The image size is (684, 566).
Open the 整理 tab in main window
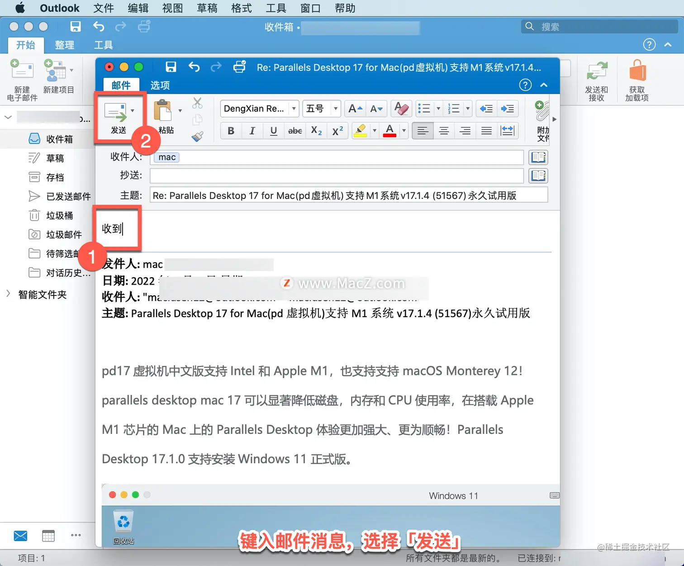64,45
